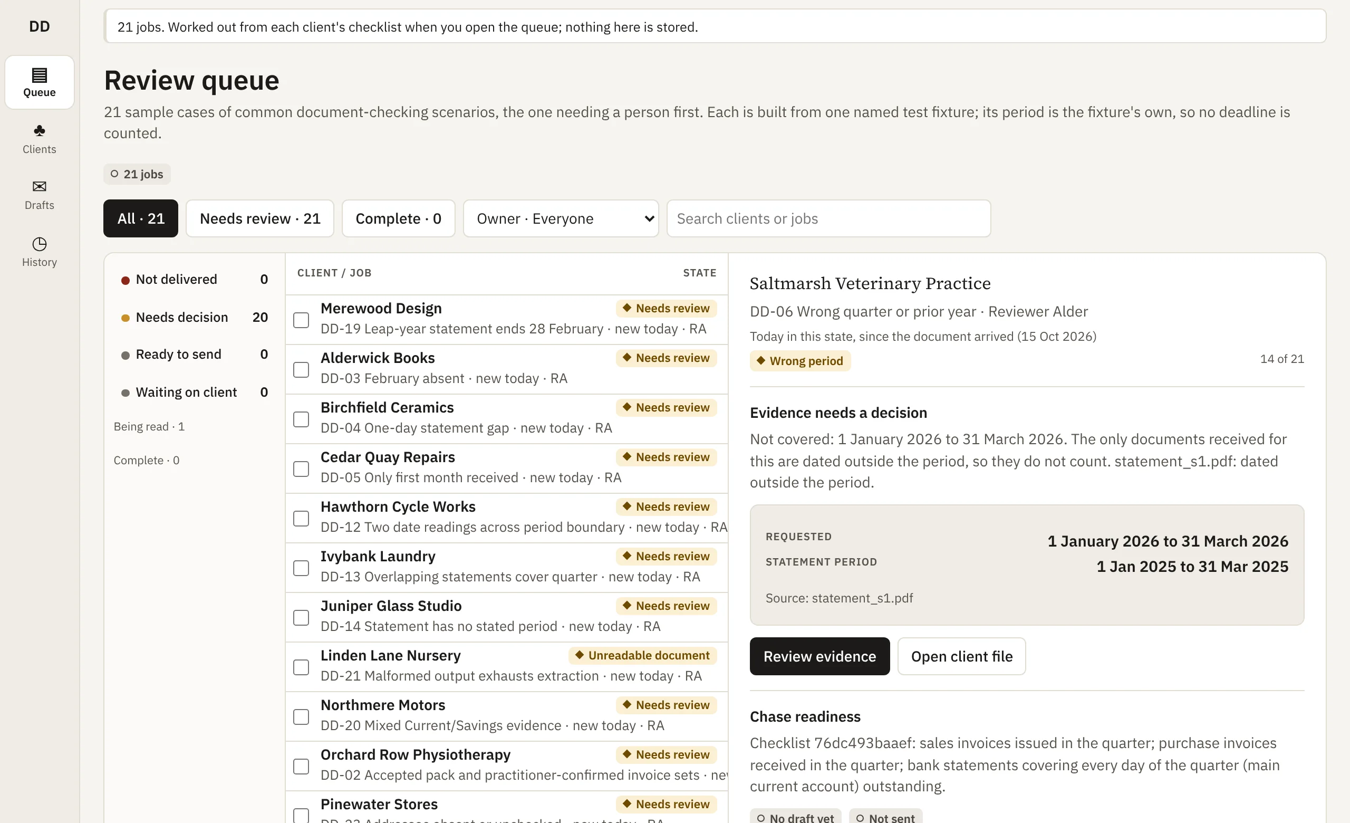Filter by Needs decision status
Viewport: 1350px width, 823px height.
[195, 317]
